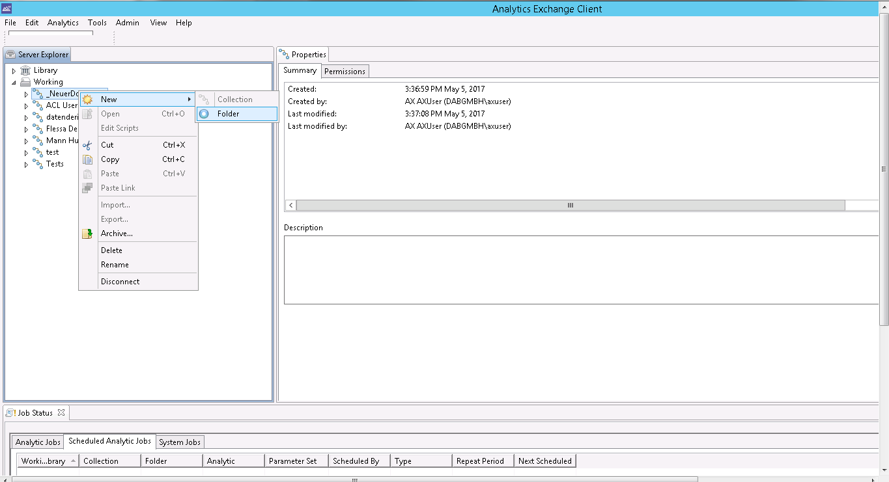Image resolution: width=889 pixels, height=482 pixels.
Task: Click the greyed Open context menu entry
Action: coord(137,114)
